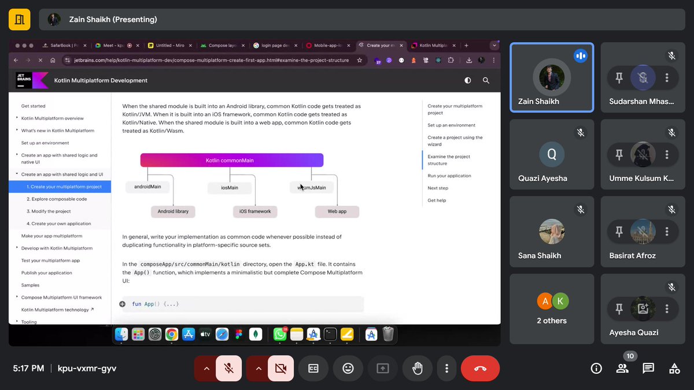The image size is (694, 390).
Task: Show everyone people panel icon
Action: (x=622, y=368)
